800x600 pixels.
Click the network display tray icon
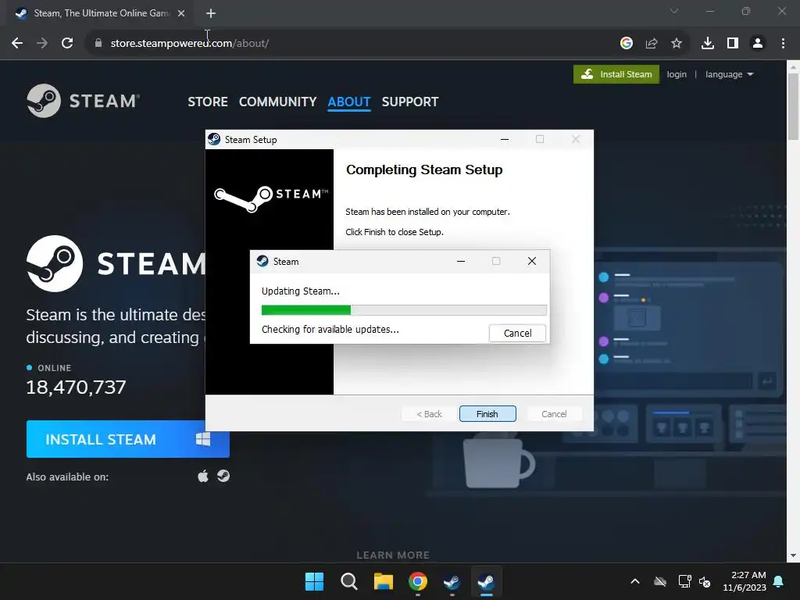coord(684,581)
